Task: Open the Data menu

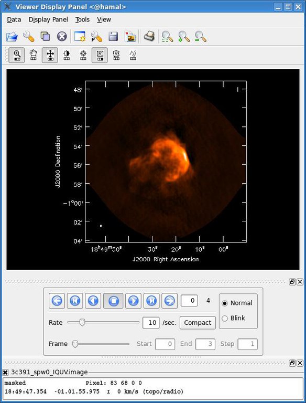Action: 14,19
